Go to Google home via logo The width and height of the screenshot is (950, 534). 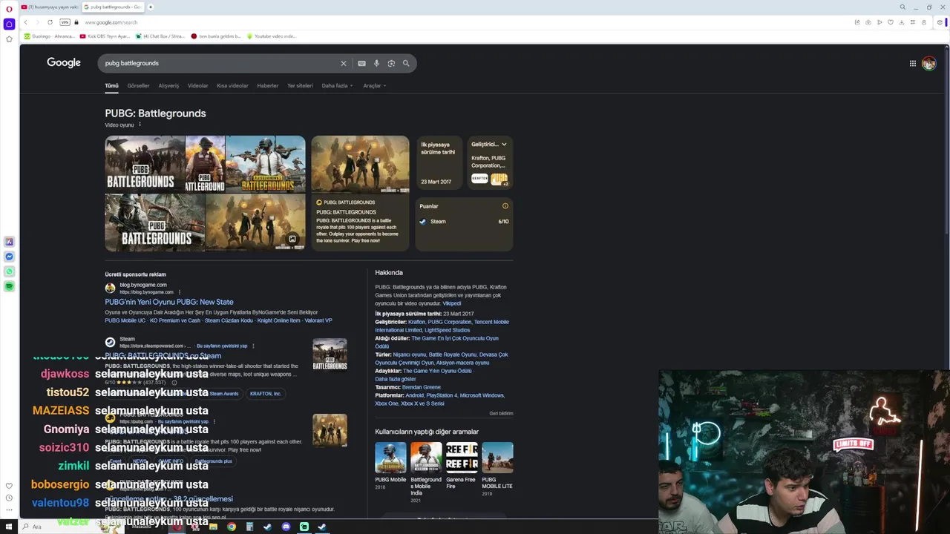[x=64, y=62]
